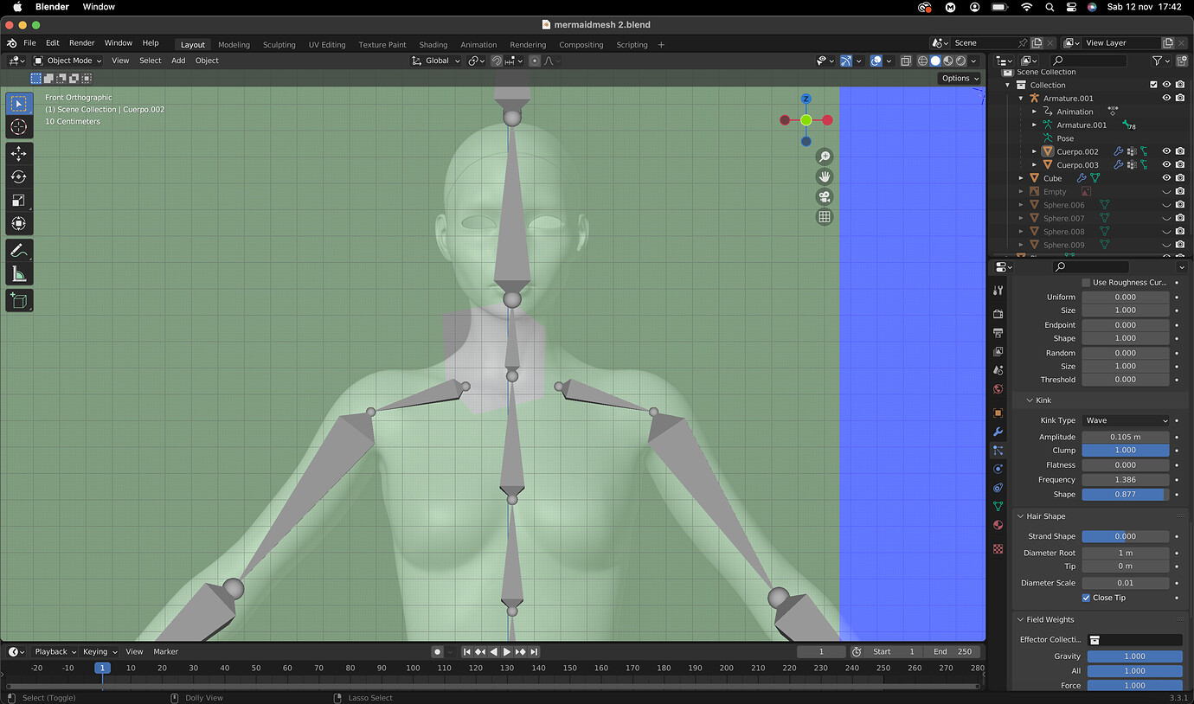Switch to the UV Editing workspace tab
Viewport: 1194px width, 704px height.
point(327,45)
